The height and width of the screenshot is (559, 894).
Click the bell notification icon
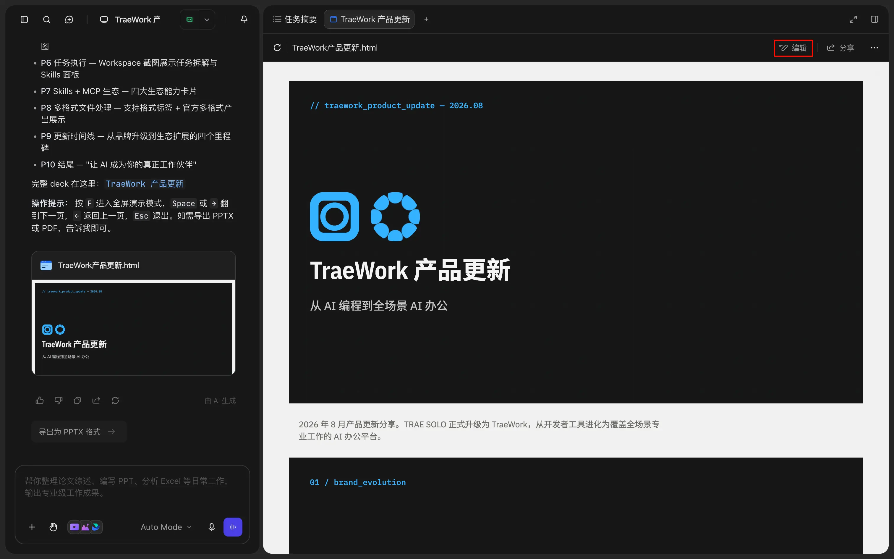(x=244, y=20)
